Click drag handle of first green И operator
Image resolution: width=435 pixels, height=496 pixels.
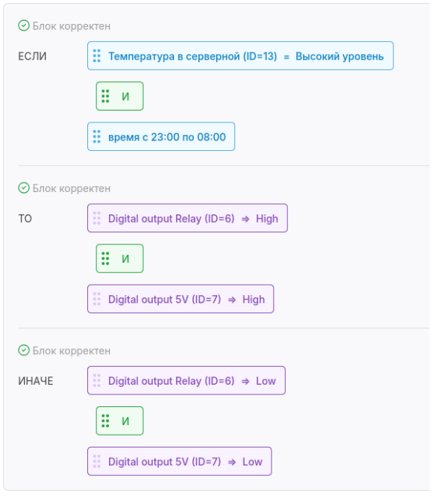(105, 96)
